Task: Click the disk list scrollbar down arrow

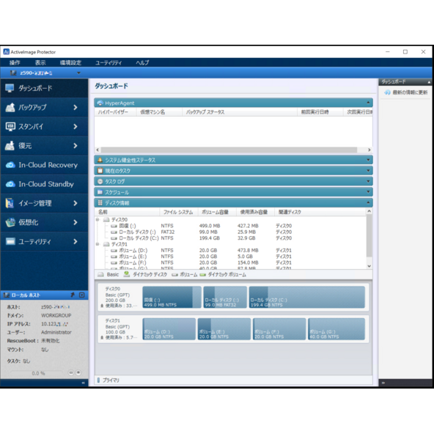Action: [x=369, y=266]
